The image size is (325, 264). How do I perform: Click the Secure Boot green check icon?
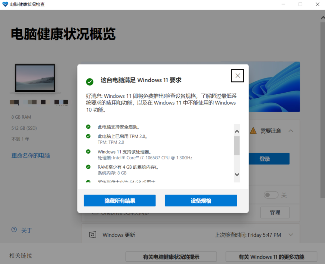pyautogui.click(x=88, y=127)
